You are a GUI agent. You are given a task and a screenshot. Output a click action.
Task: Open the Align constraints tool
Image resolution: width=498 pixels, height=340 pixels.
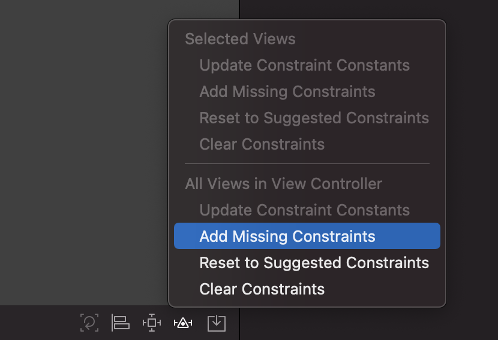tap(121, 323)
